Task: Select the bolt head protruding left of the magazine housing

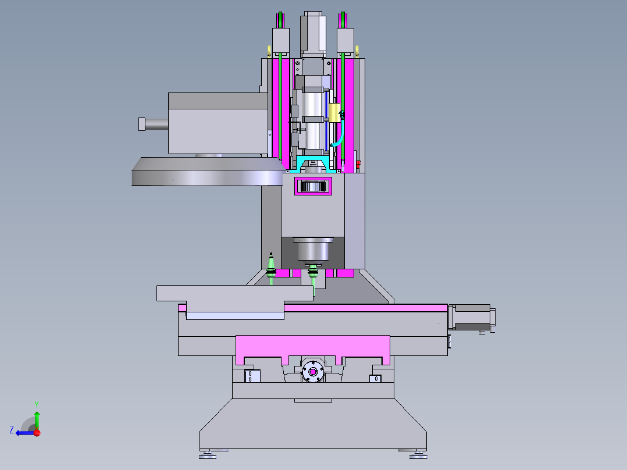Action: pos(141,124)
